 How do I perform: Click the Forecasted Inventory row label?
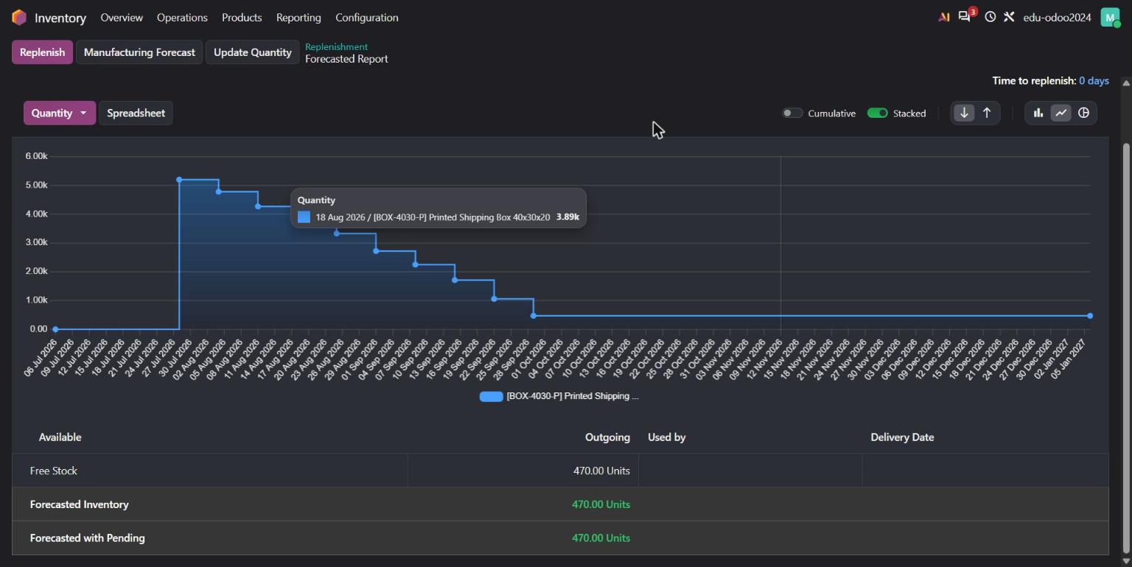pos(80,504)
